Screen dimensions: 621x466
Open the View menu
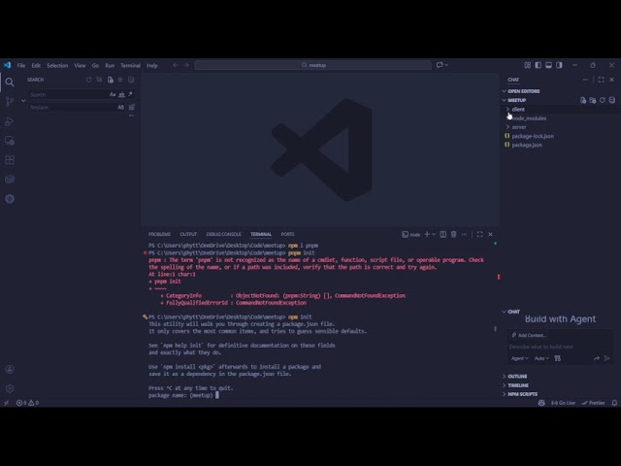80,65
